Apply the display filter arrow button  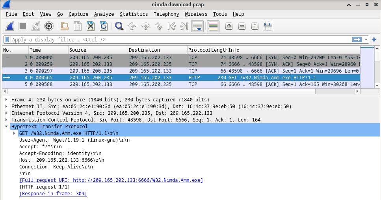pos(357,39)
